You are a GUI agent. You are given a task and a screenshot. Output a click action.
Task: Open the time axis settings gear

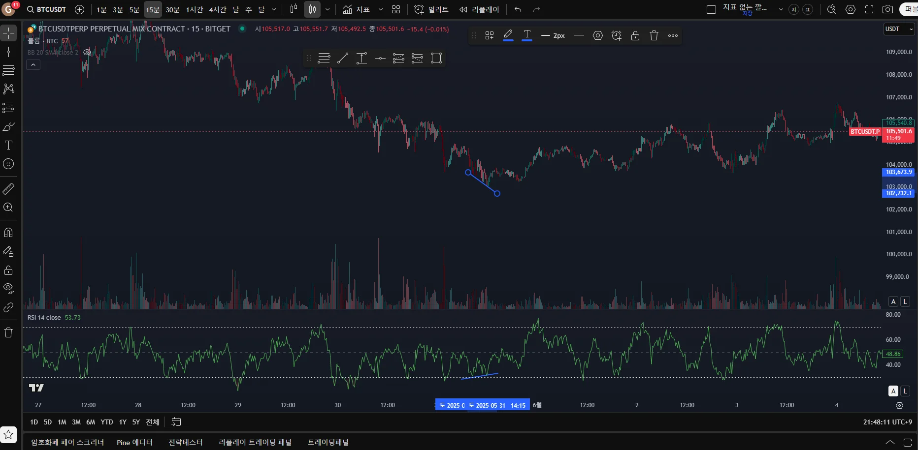pyautogui.click(x=899, y=406)
